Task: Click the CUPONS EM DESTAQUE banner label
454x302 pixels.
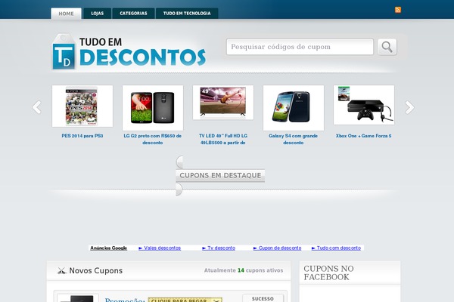Action: [x=220, y=175]
